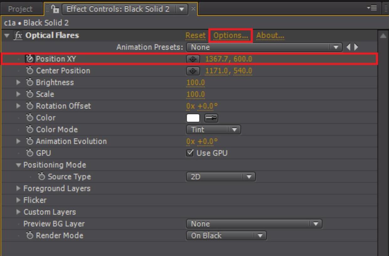Open Optical Flares Options

pos(231,35)
